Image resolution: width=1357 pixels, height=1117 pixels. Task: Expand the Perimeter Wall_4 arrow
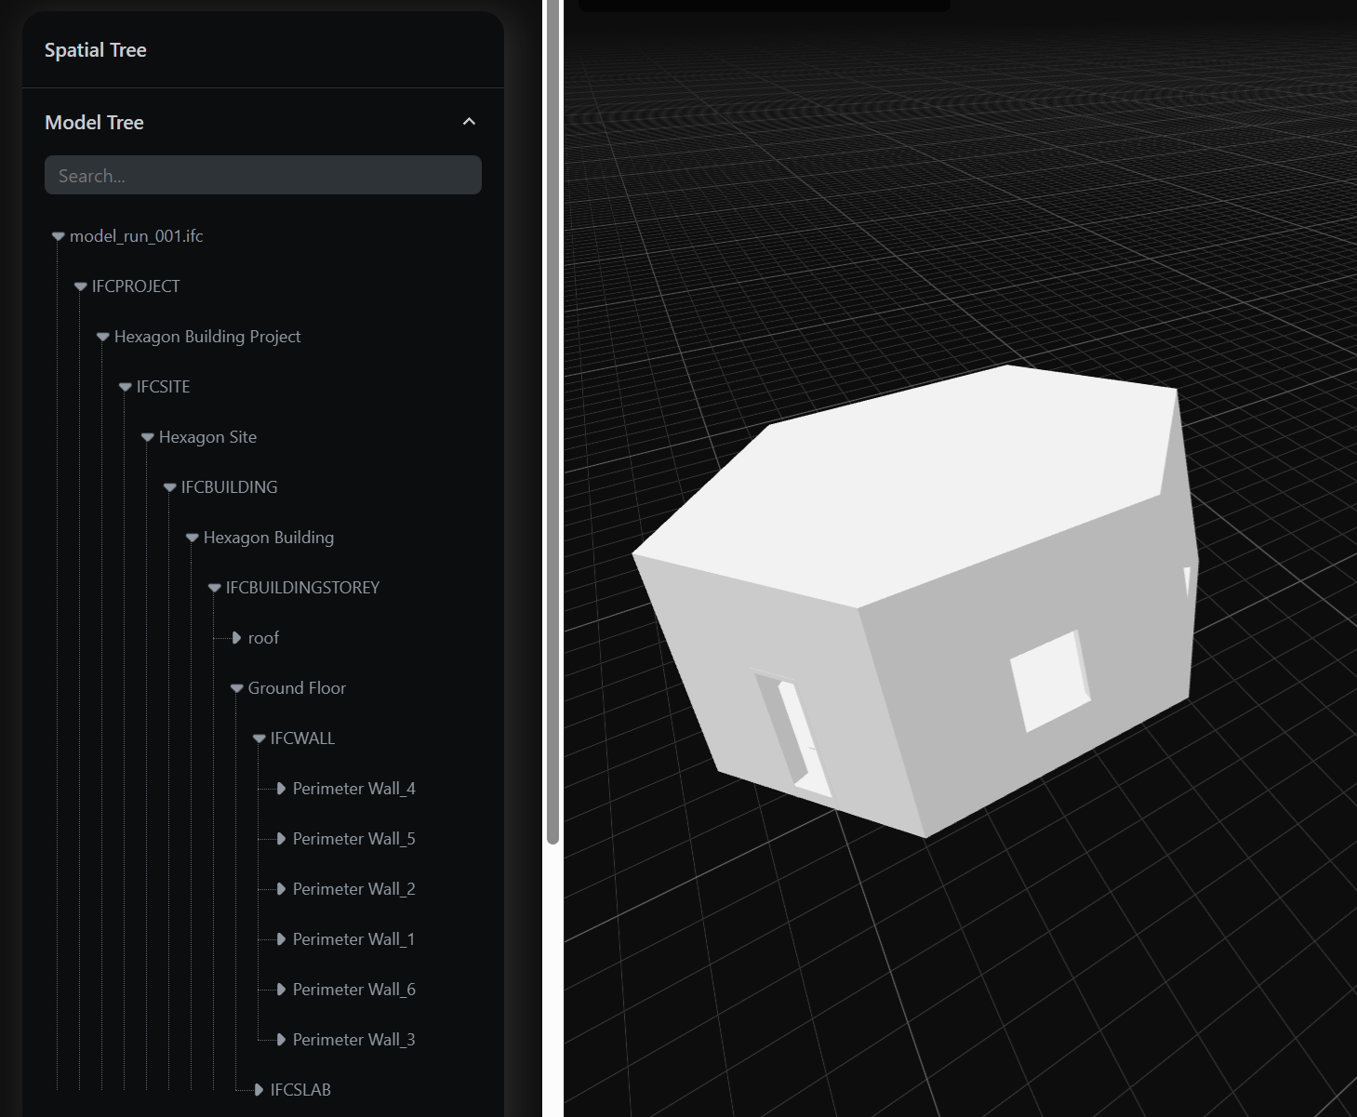tap(281, 789)
